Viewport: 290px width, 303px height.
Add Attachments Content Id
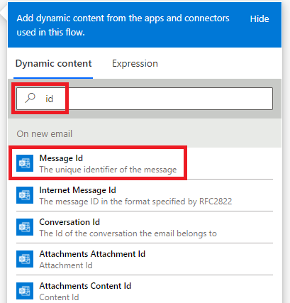pyautogui.click(x=145, y=291)
